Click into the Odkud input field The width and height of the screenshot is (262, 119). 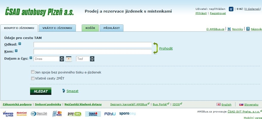pos(93,45)
